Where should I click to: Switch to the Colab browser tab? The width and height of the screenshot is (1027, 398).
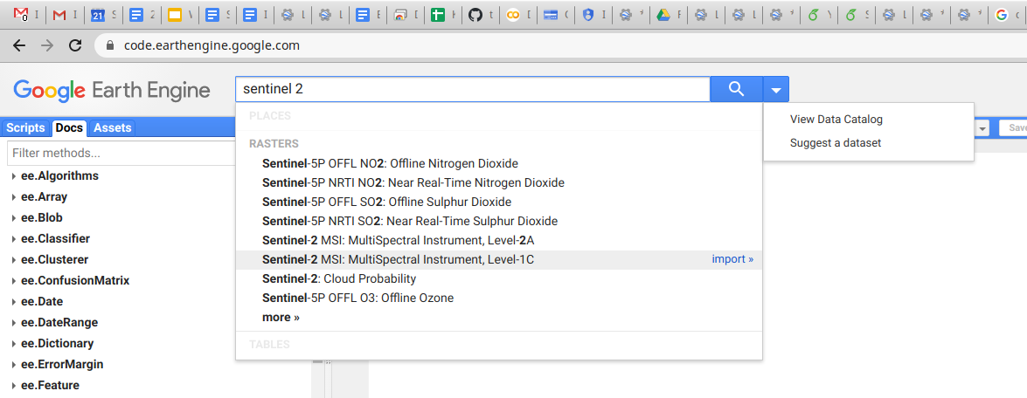[513, 14]
